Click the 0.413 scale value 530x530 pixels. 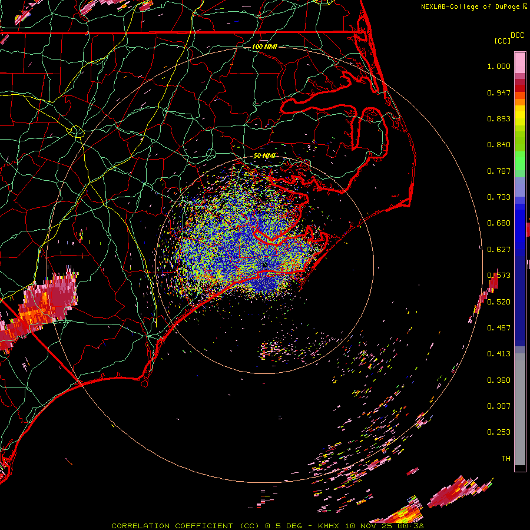click(499, 354)
